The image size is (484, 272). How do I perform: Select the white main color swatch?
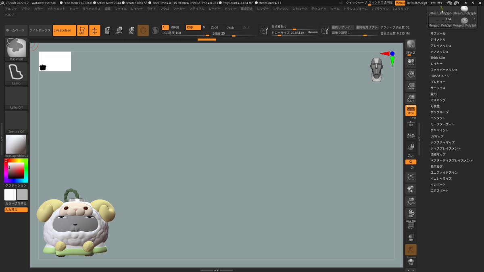click(x=10, y=195)
